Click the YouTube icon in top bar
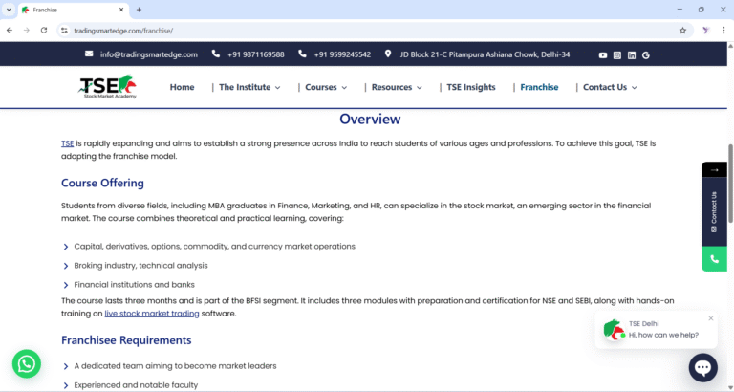The width and height of the screenshot is (734, 392). [603, 54]
